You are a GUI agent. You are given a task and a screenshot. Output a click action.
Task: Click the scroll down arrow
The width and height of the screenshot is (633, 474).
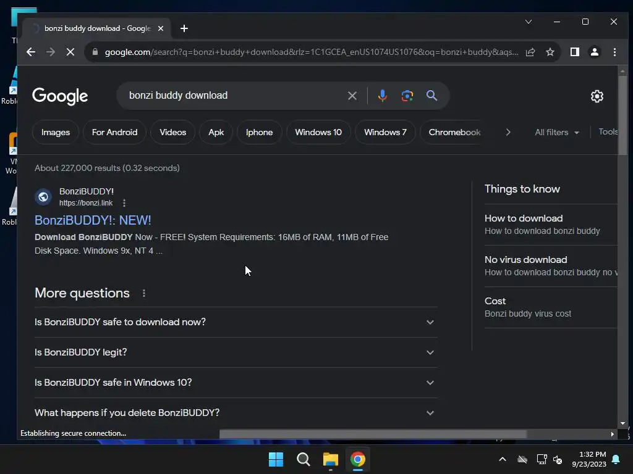coord(622,423)
